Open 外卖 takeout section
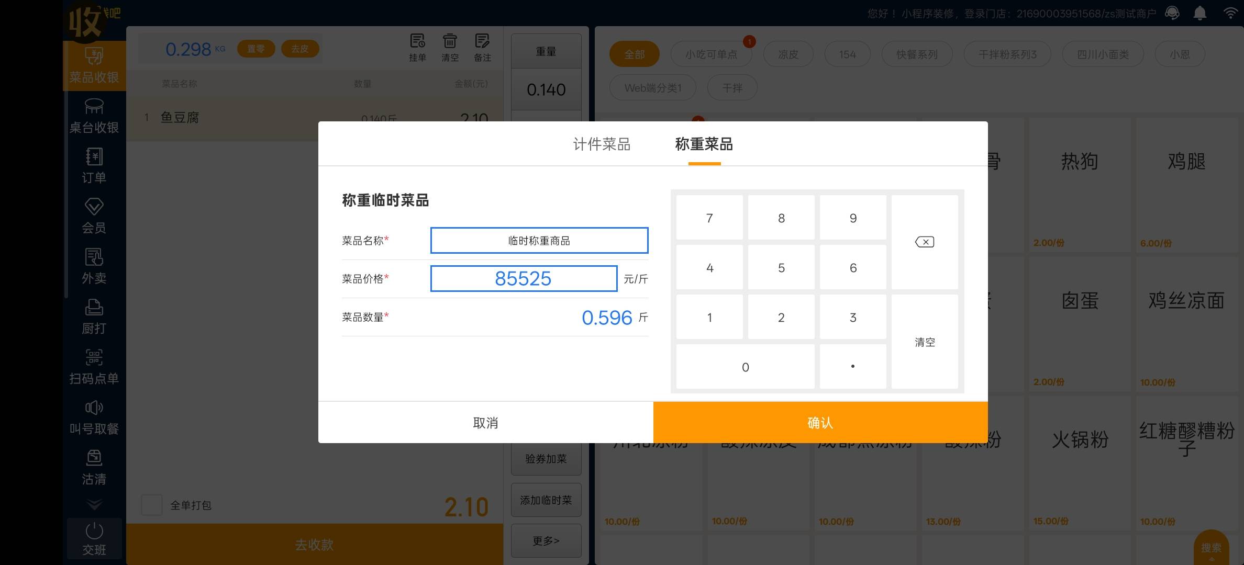This screenshot has width=1244, height=565. coord(94,267)
